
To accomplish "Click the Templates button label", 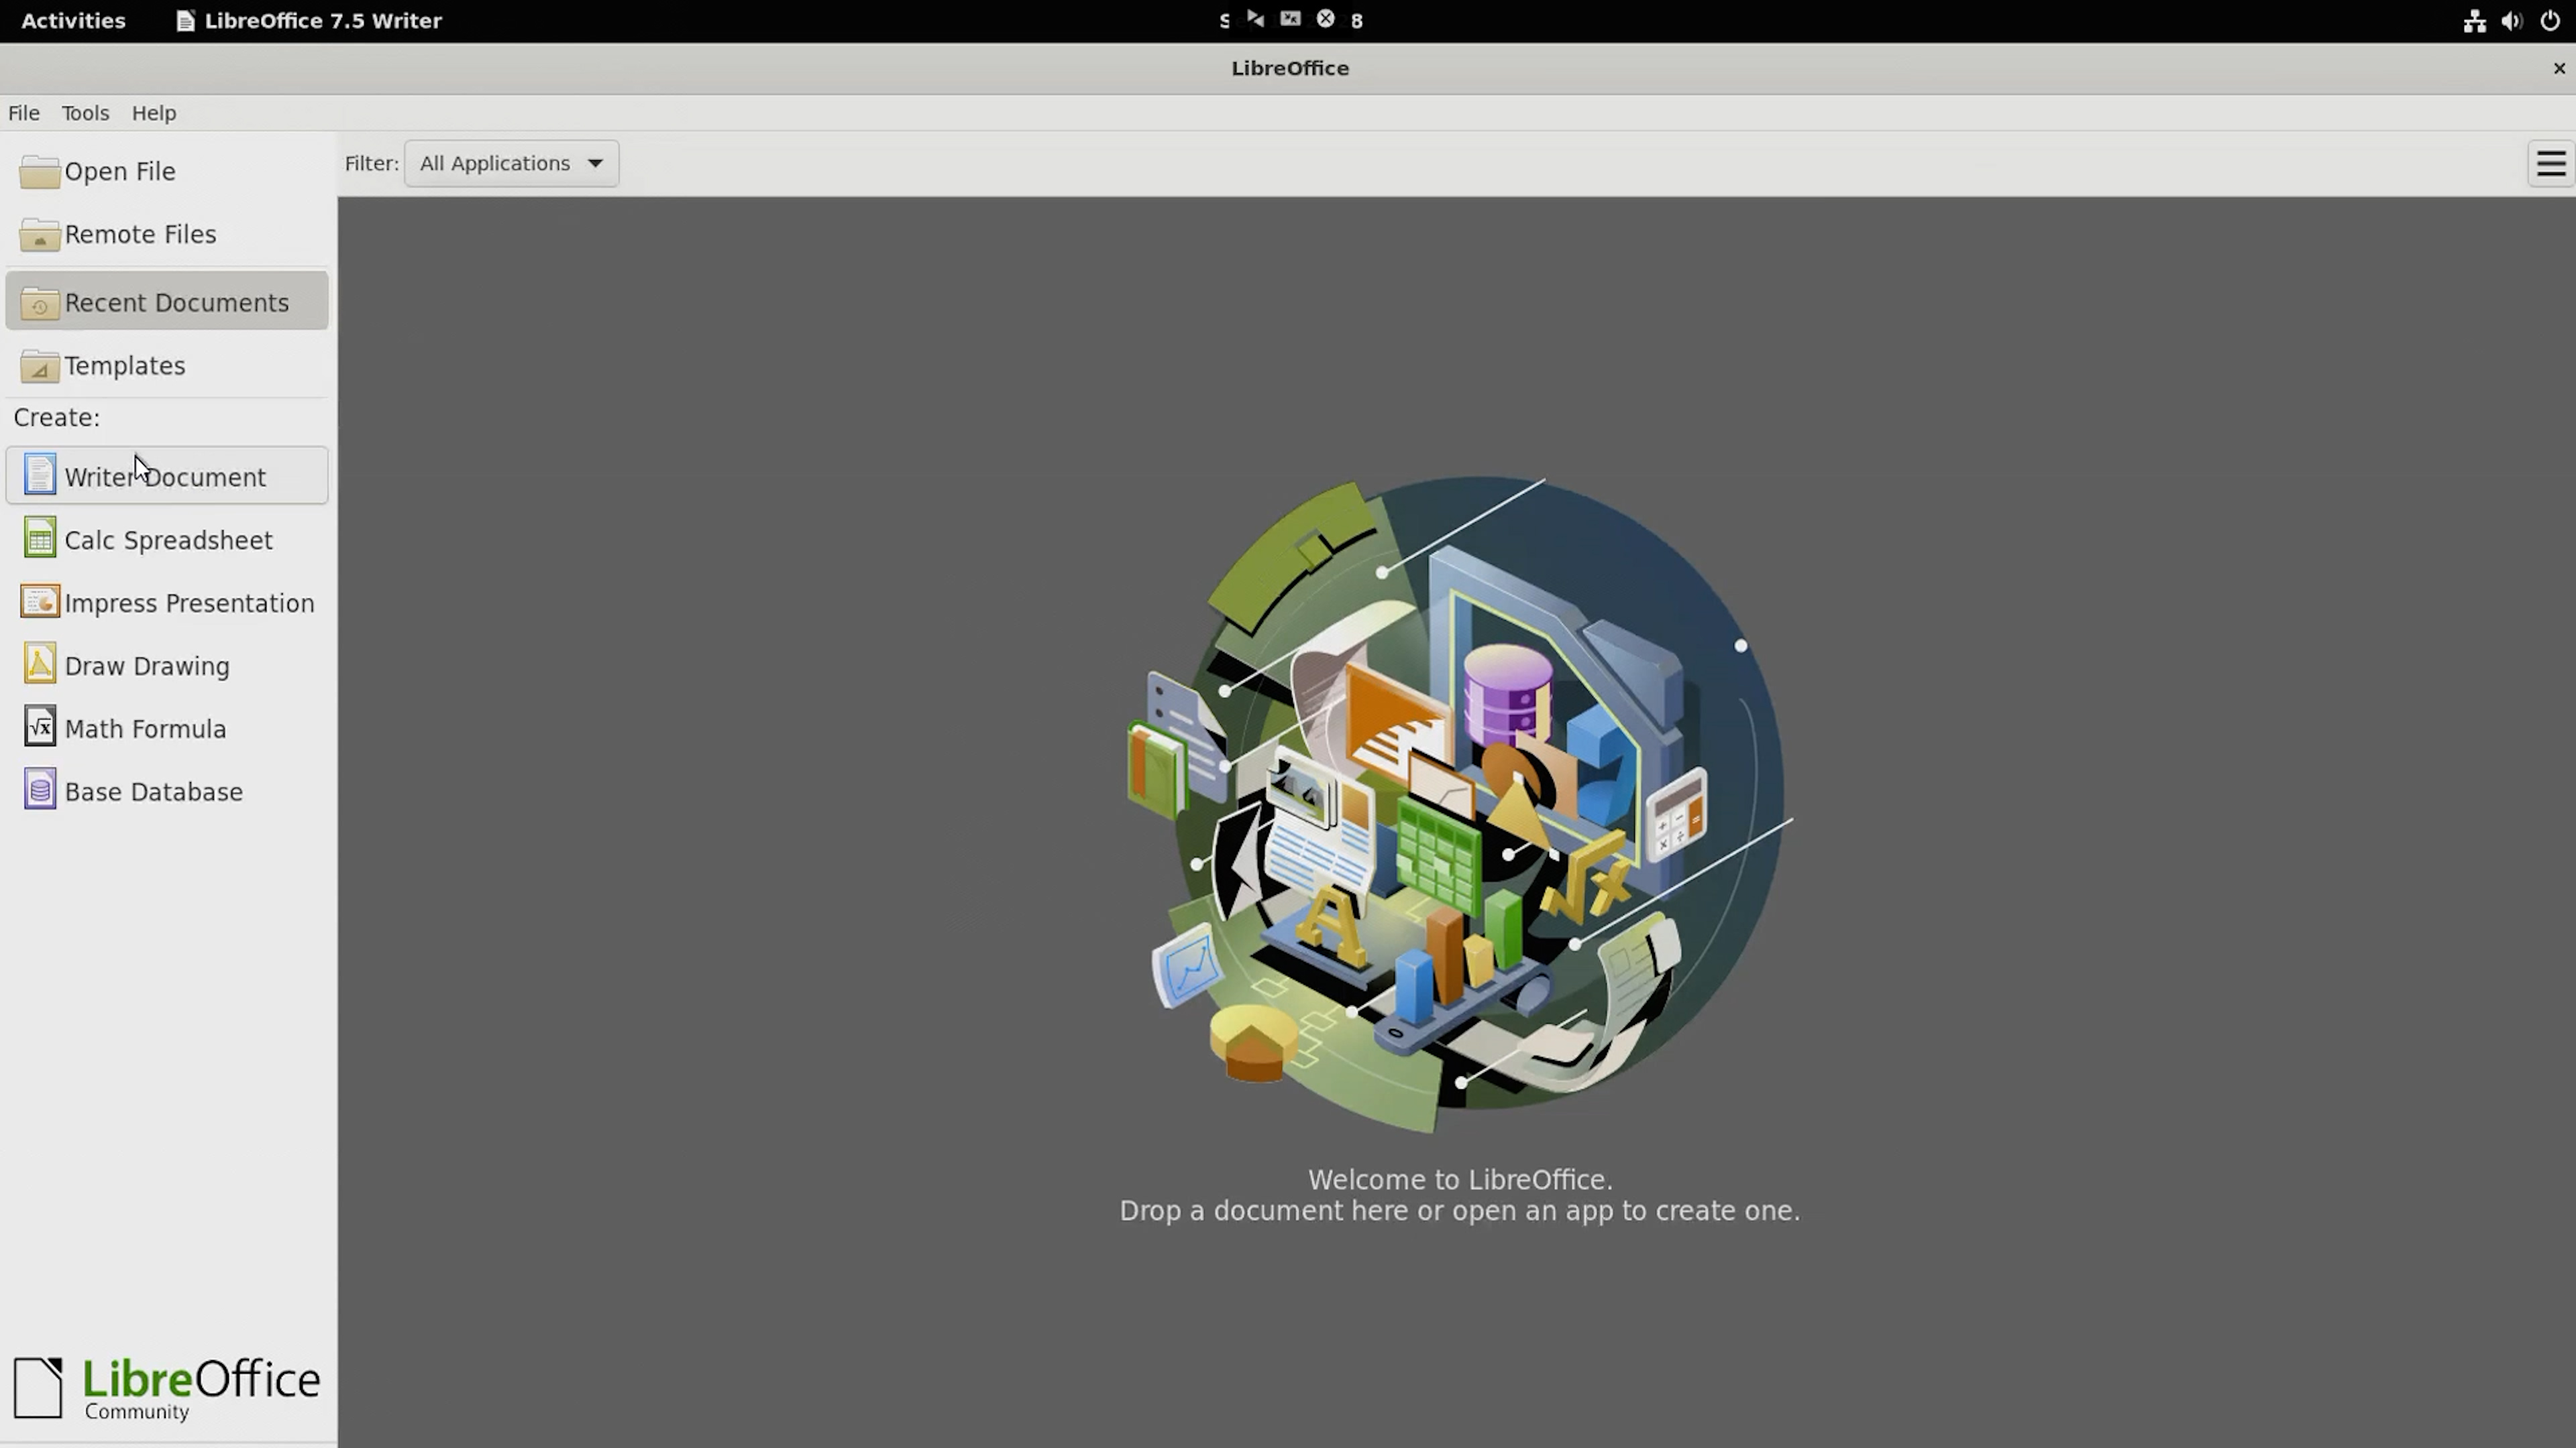I will [125, 366].
